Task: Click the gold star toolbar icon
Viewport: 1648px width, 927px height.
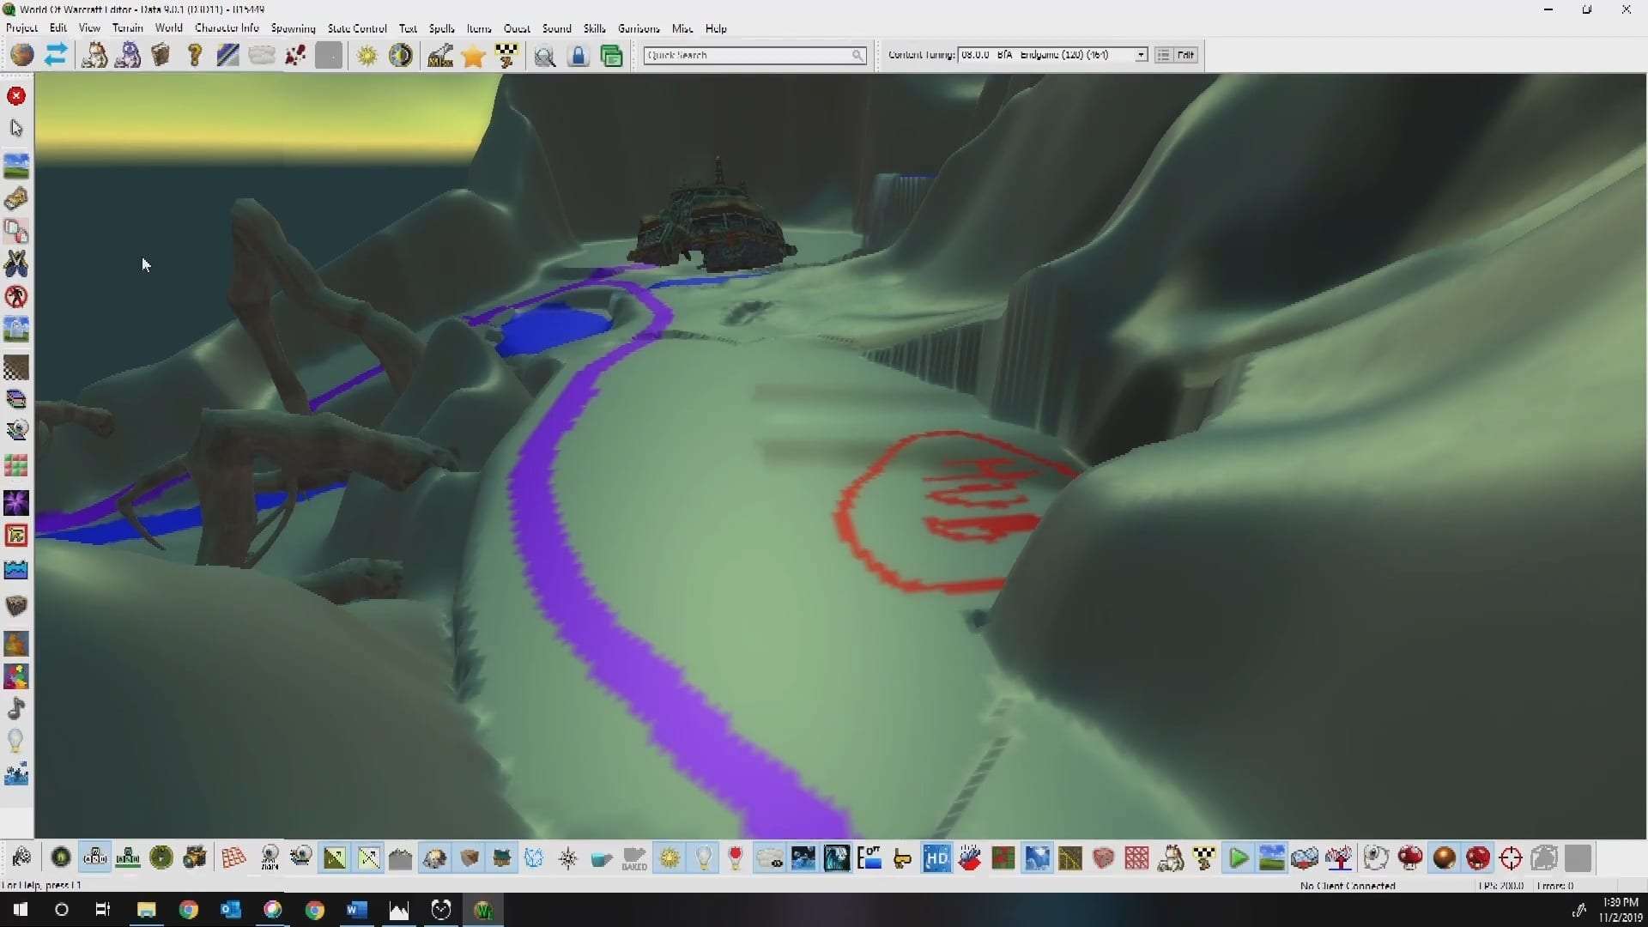Action: pyautogui.click(x=473, y=56)
